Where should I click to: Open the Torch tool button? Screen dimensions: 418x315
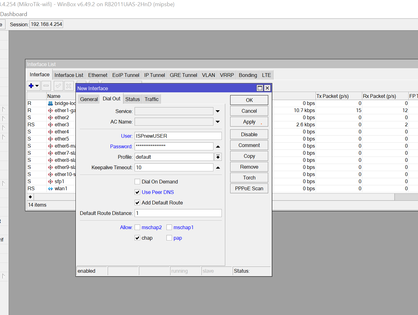coord(249,178)
